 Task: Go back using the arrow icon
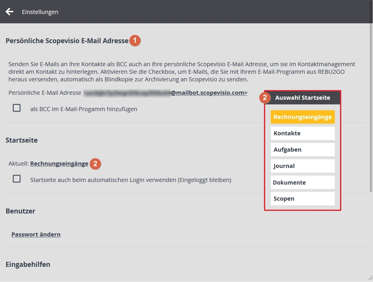click(x=9, y=12)
